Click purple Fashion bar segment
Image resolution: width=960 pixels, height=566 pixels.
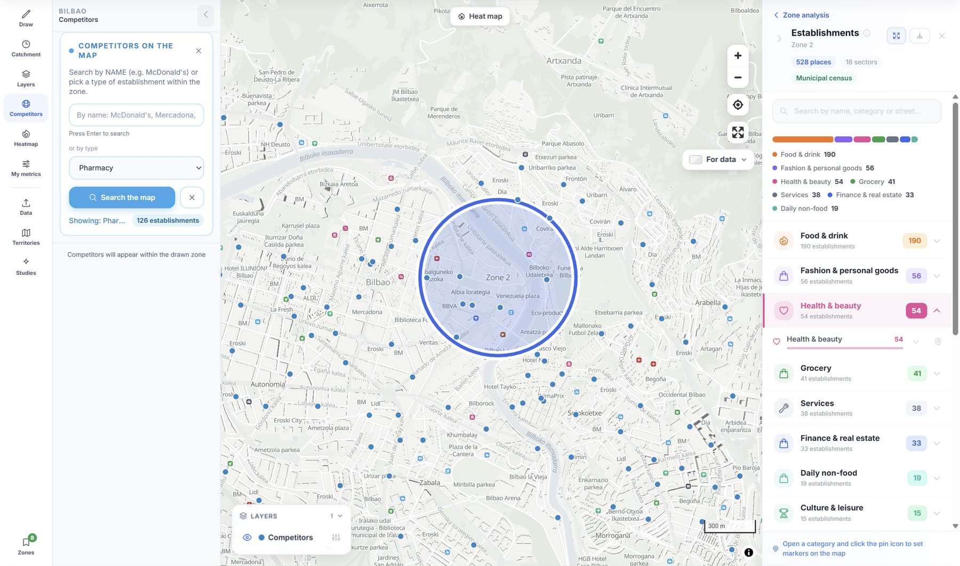(843, 139)
